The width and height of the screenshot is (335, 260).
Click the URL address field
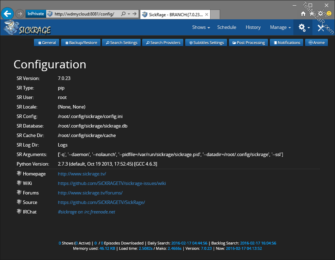tap(85, 14)
